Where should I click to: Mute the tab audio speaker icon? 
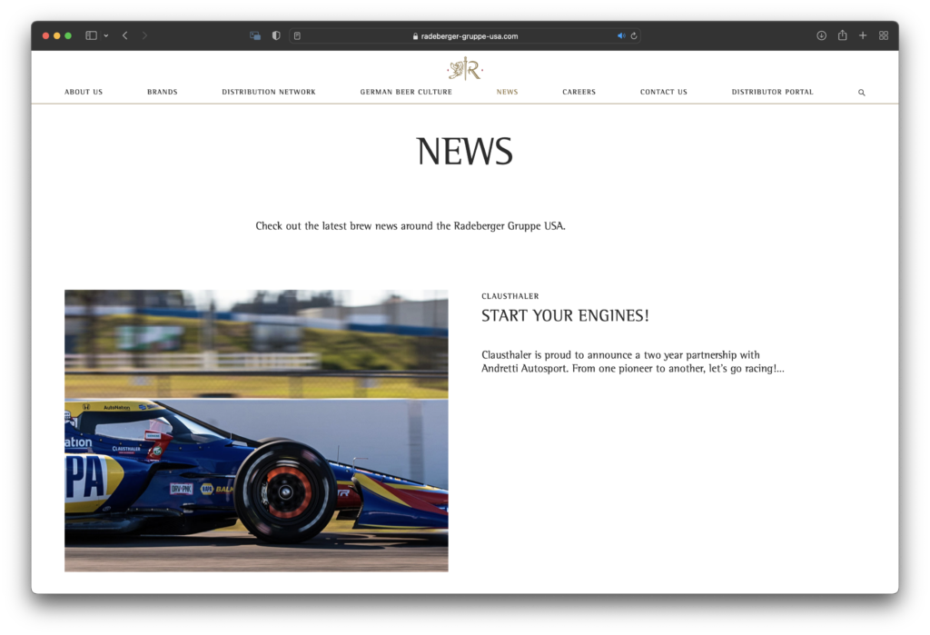621,35
